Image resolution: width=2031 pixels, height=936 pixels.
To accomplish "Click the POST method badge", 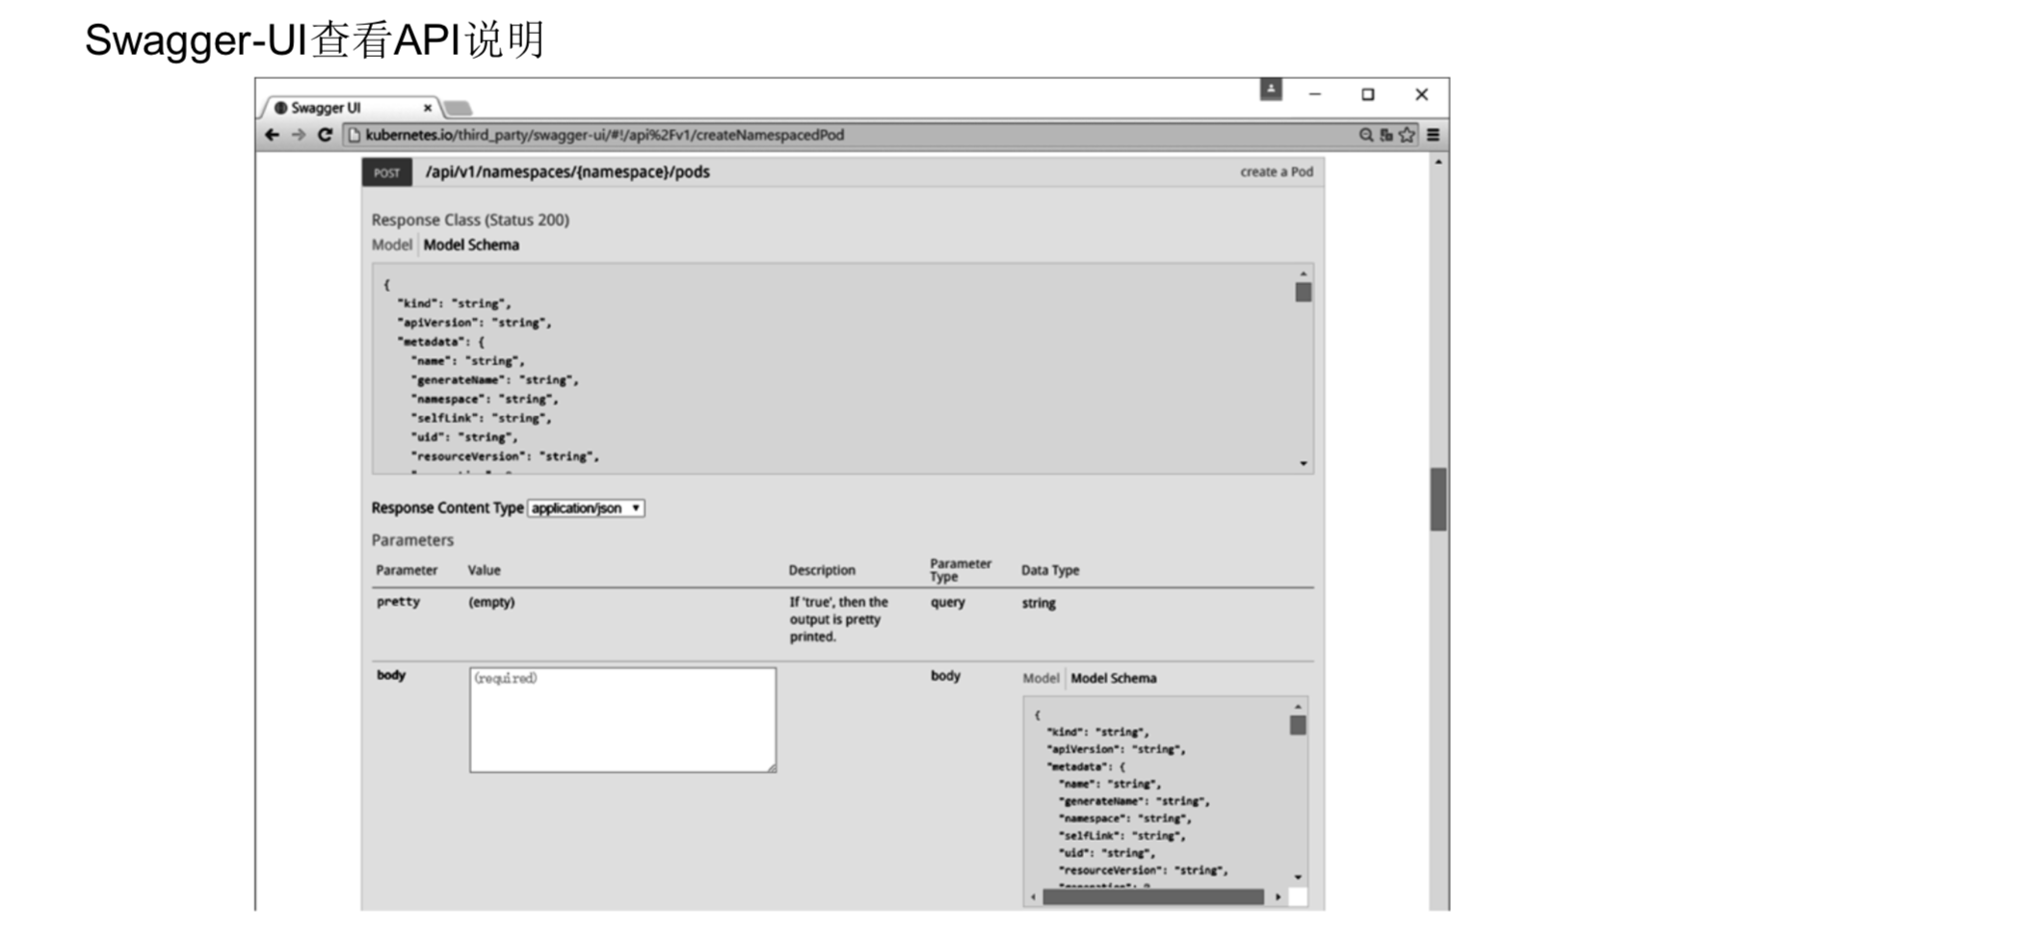I will tap(386, 172).
